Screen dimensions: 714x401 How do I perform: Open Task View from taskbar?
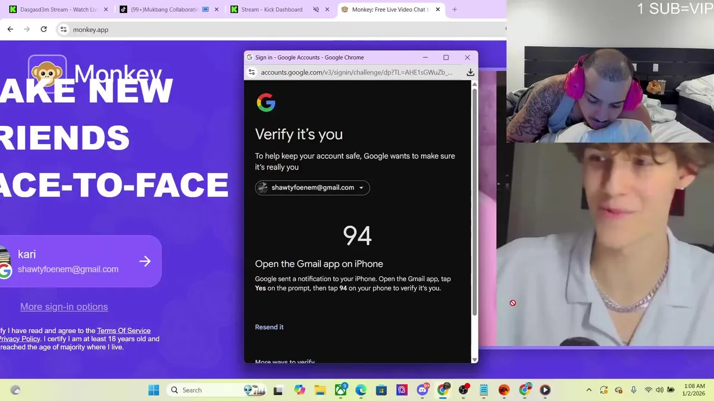(x=278, y=390)
